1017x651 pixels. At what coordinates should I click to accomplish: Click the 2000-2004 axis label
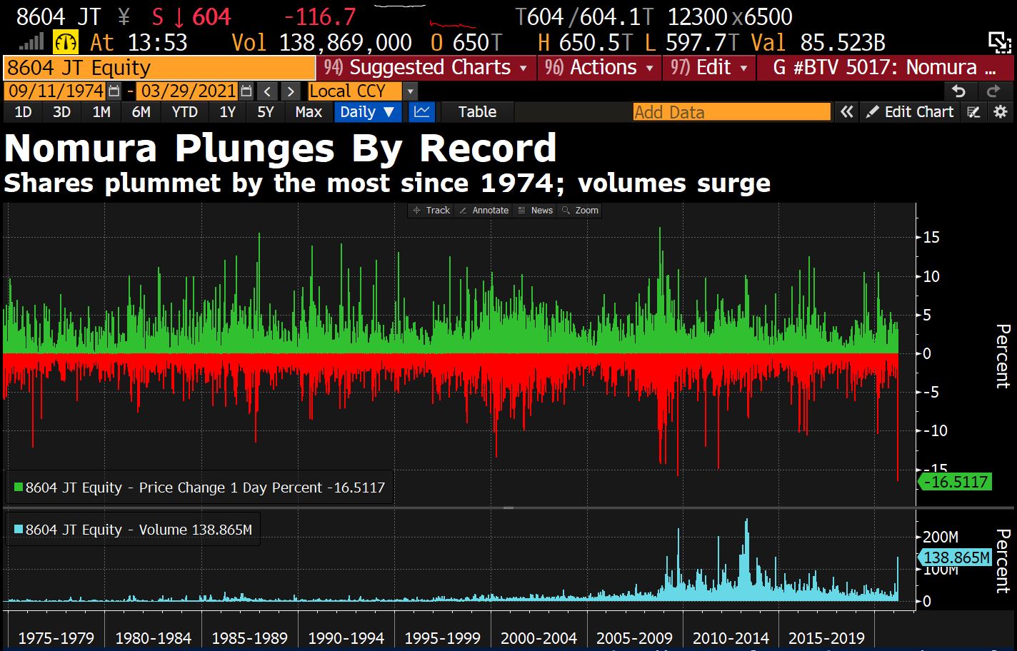[x=538, y=638]
